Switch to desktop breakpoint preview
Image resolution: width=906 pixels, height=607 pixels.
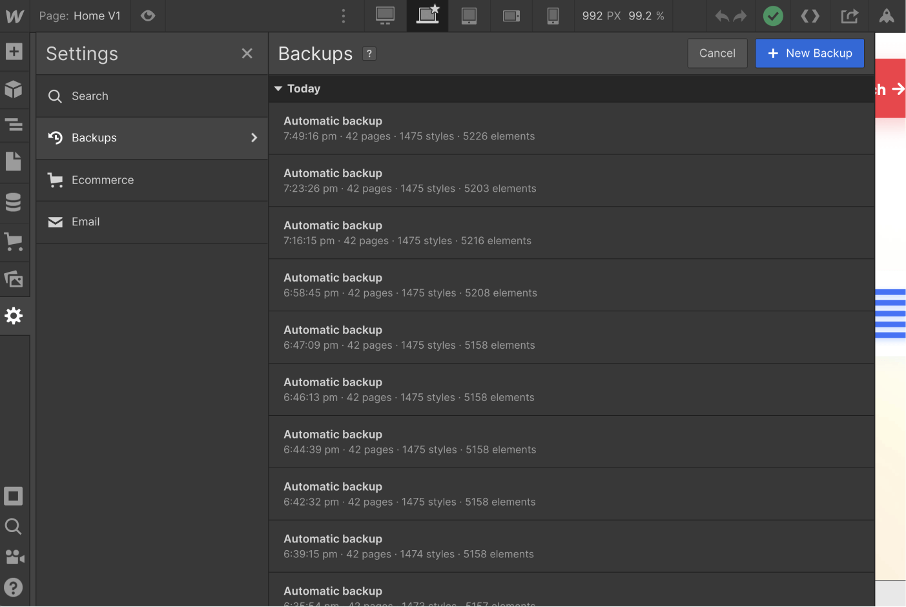tap(385, 16)
